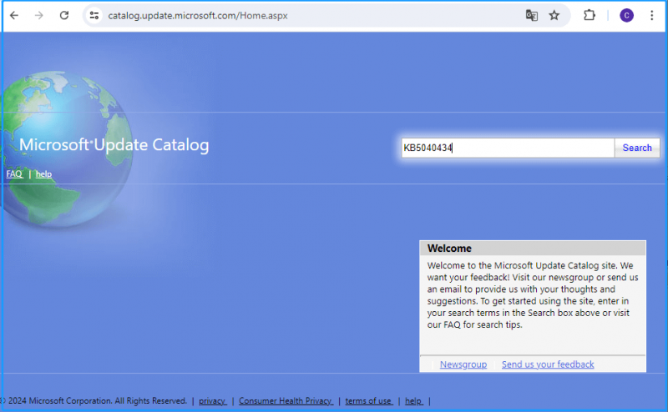Viewport: 668px width, 412px height.
Task: Click the globe image
Action: pos(66,149)
